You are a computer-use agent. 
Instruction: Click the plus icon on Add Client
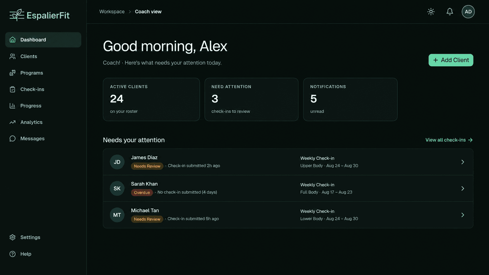pyautogui.click(x=435, y=60)
